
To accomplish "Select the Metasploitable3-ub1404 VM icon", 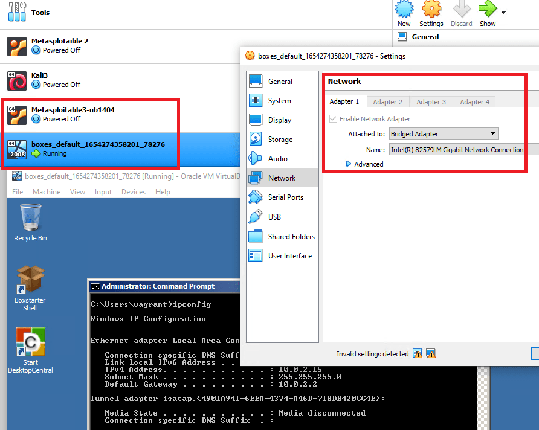I will coord(17,115).
